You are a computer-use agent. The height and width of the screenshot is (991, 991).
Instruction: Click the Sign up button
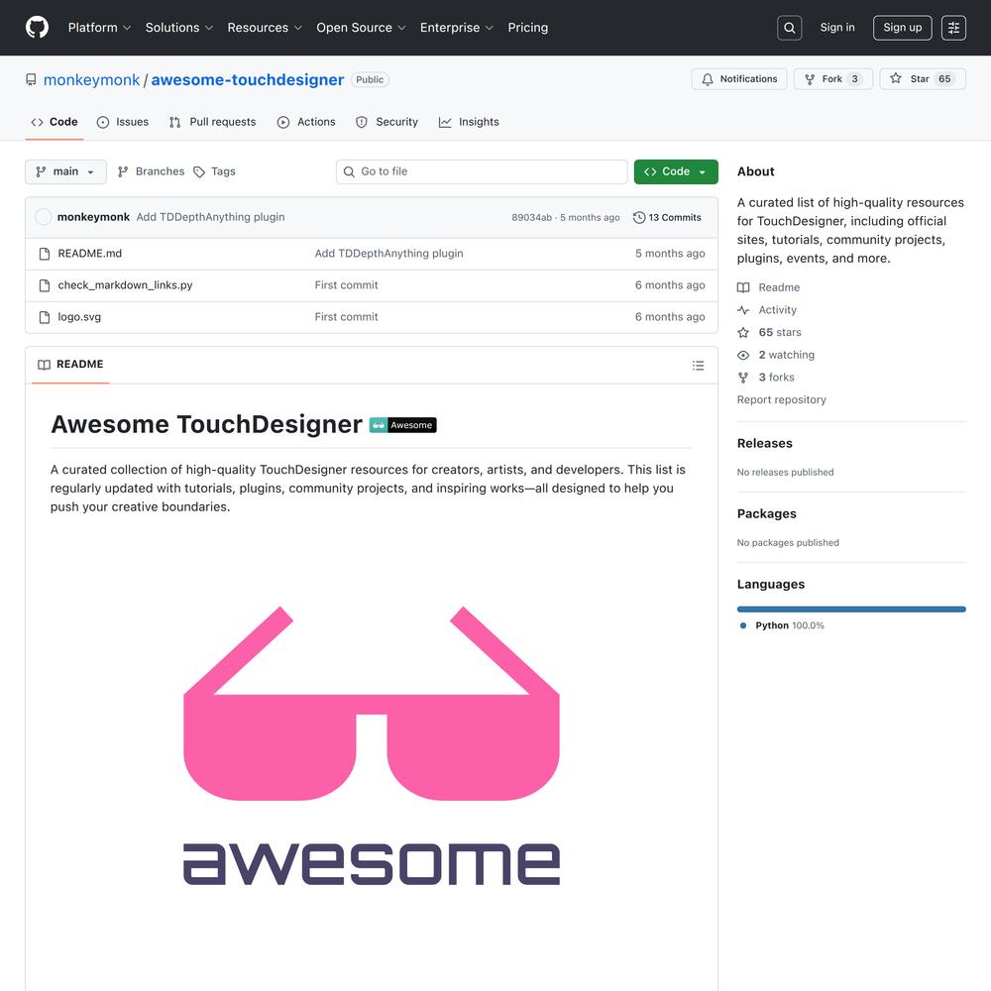pos(902,28)
